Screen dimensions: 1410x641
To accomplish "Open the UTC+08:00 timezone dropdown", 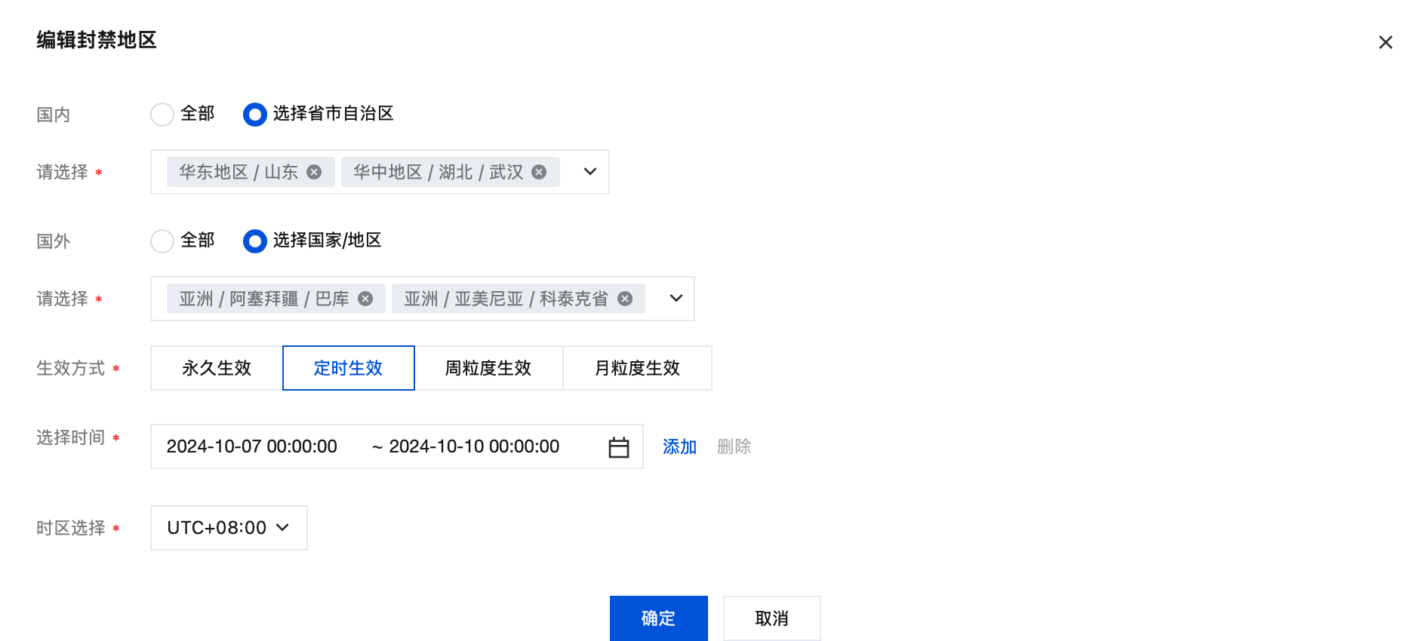I will 229,528.
